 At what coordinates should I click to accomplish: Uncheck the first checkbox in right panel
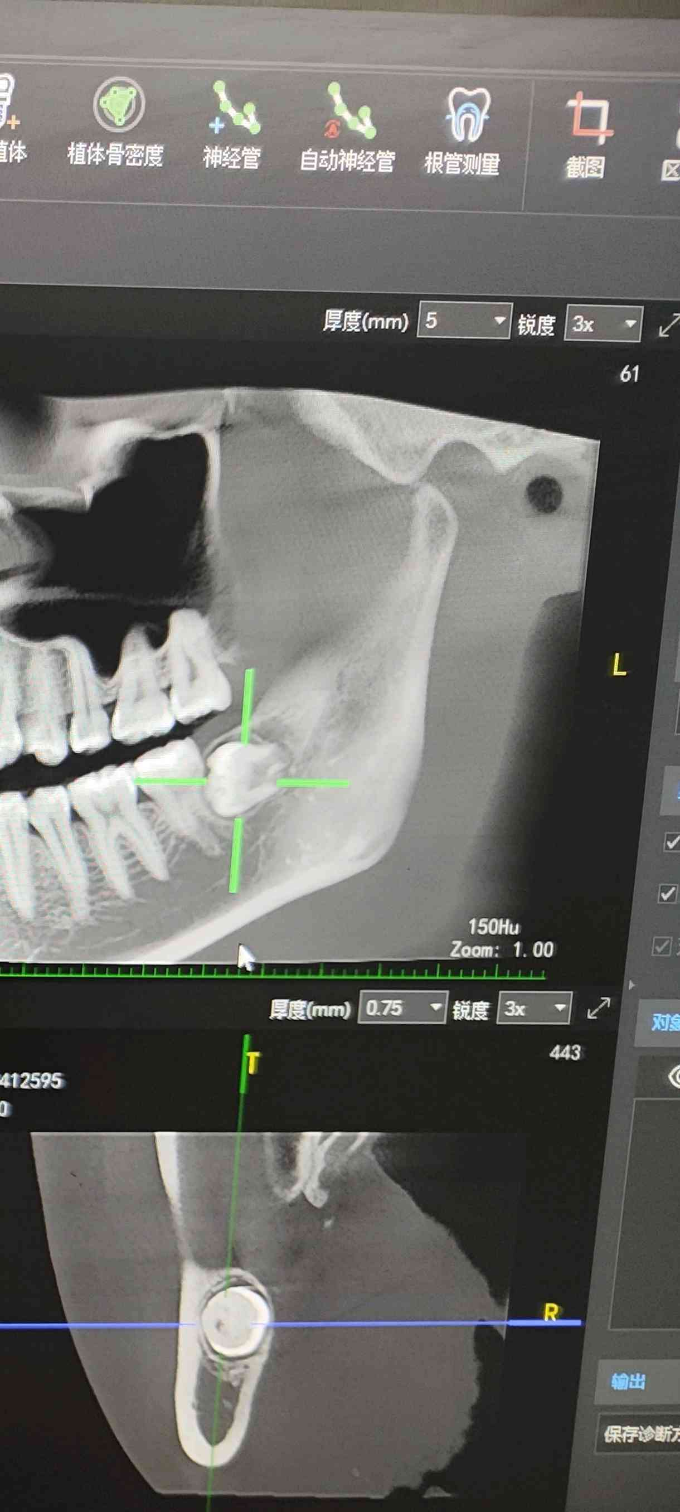(x=671, y=842)
